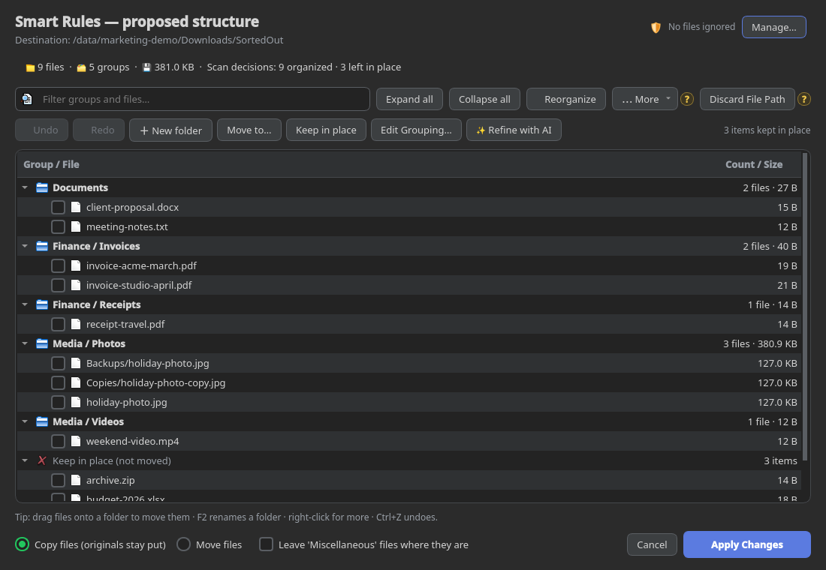
Task: Click the yellow folder icon beside 9 files
Action: [x=31, y=67]
